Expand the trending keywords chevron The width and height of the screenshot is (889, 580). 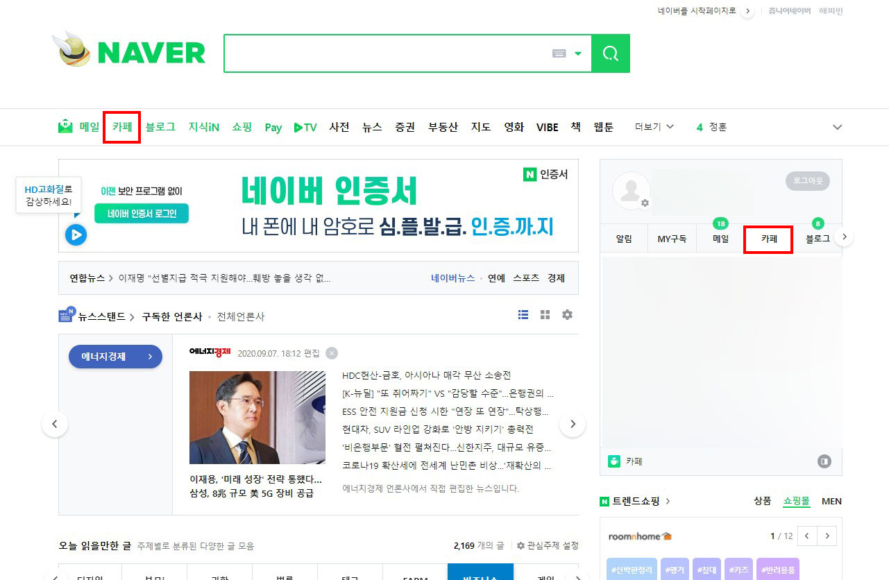click(x=838, y=127)
